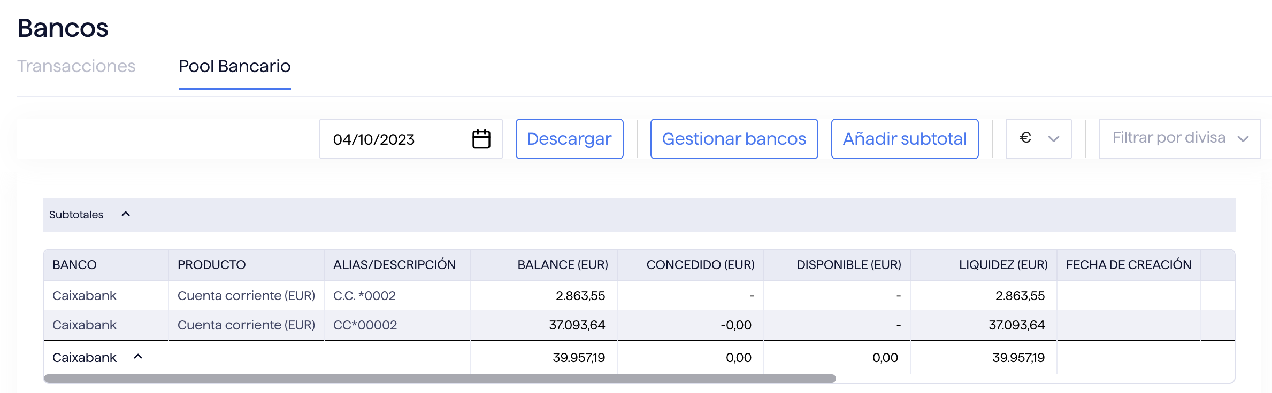Open the calendar date picker icon
This screenshot has height=393, width=1272.
click(x=481, y=139)
